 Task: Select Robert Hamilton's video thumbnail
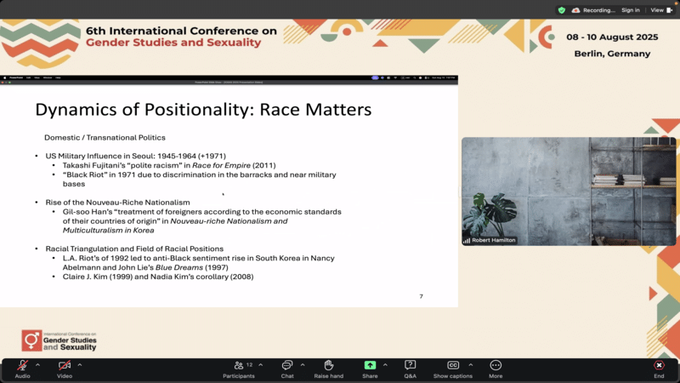(x=569, y=191)
